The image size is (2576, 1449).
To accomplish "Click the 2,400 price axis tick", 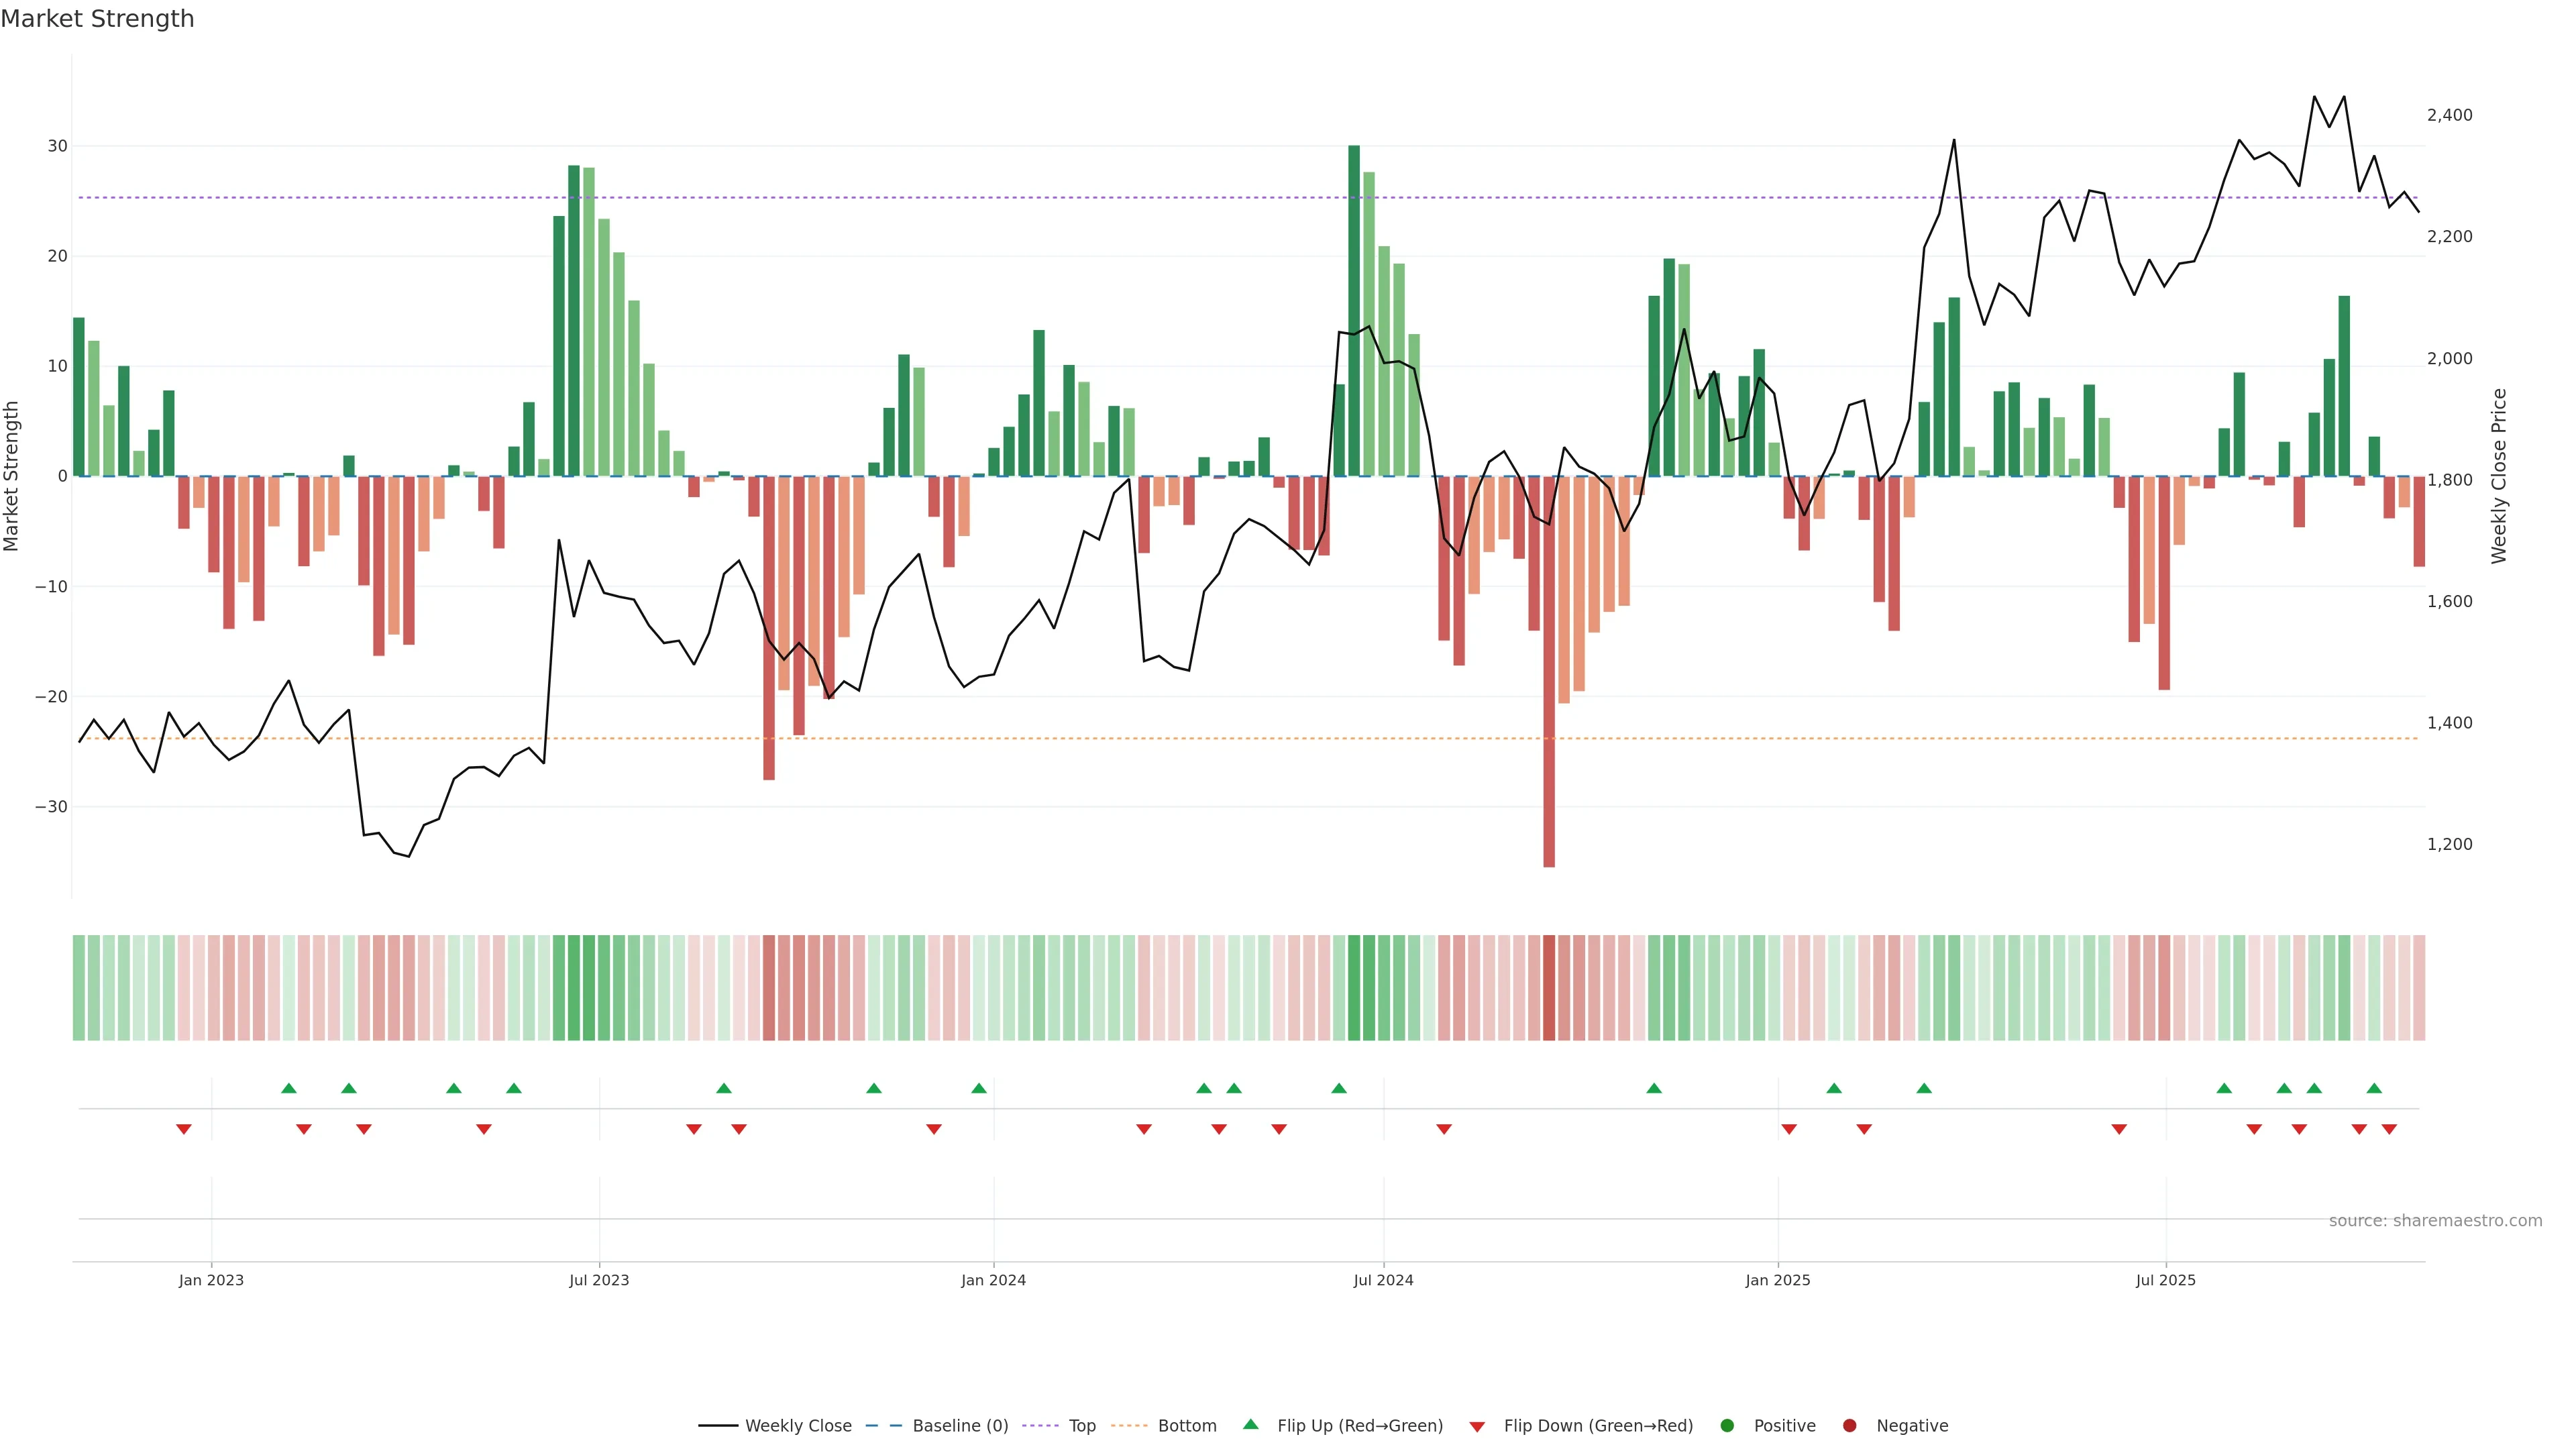I will [2449, 115].
